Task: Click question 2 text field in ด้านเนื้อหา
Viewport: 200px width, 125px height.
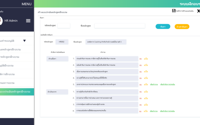Action: (x=107, y=65)
